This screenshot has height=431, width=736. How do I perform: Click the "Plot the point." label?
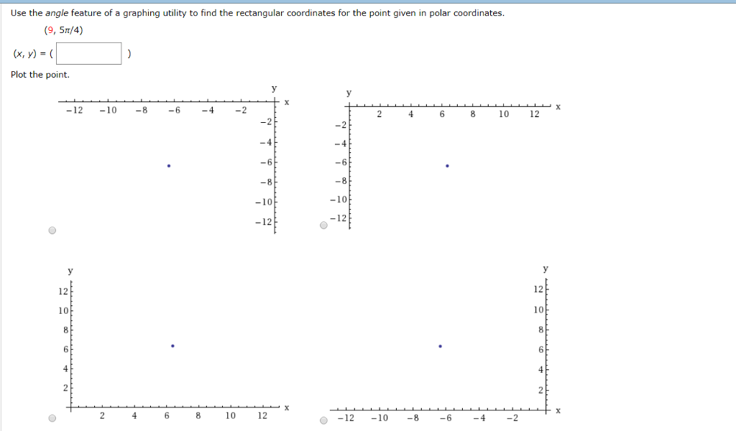[x=40, y=75]
